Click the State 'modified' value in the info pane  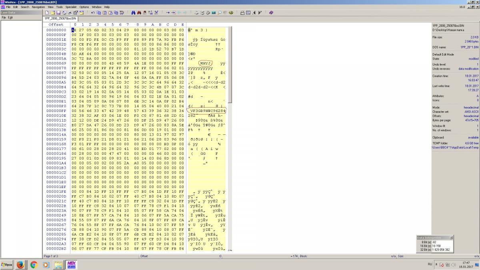[x=473, y=58]
